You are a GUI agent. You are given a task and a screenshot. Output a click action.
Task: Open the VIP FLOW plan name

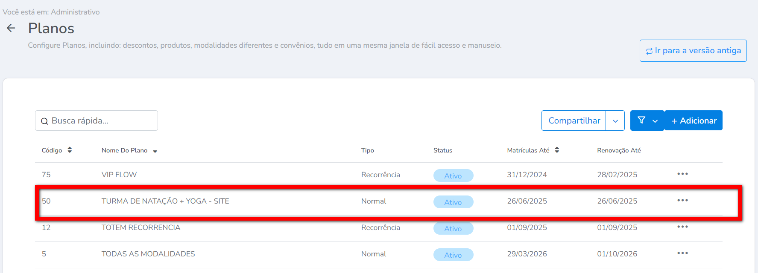[119, 175]
